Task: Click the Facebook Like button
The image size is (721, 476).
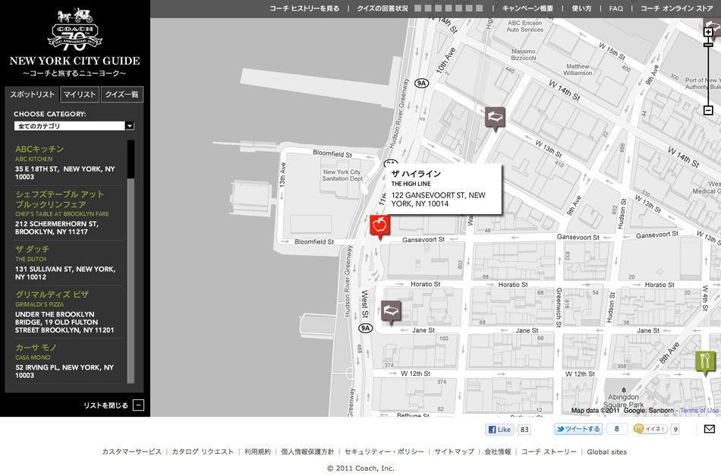Action: (500, 430)
